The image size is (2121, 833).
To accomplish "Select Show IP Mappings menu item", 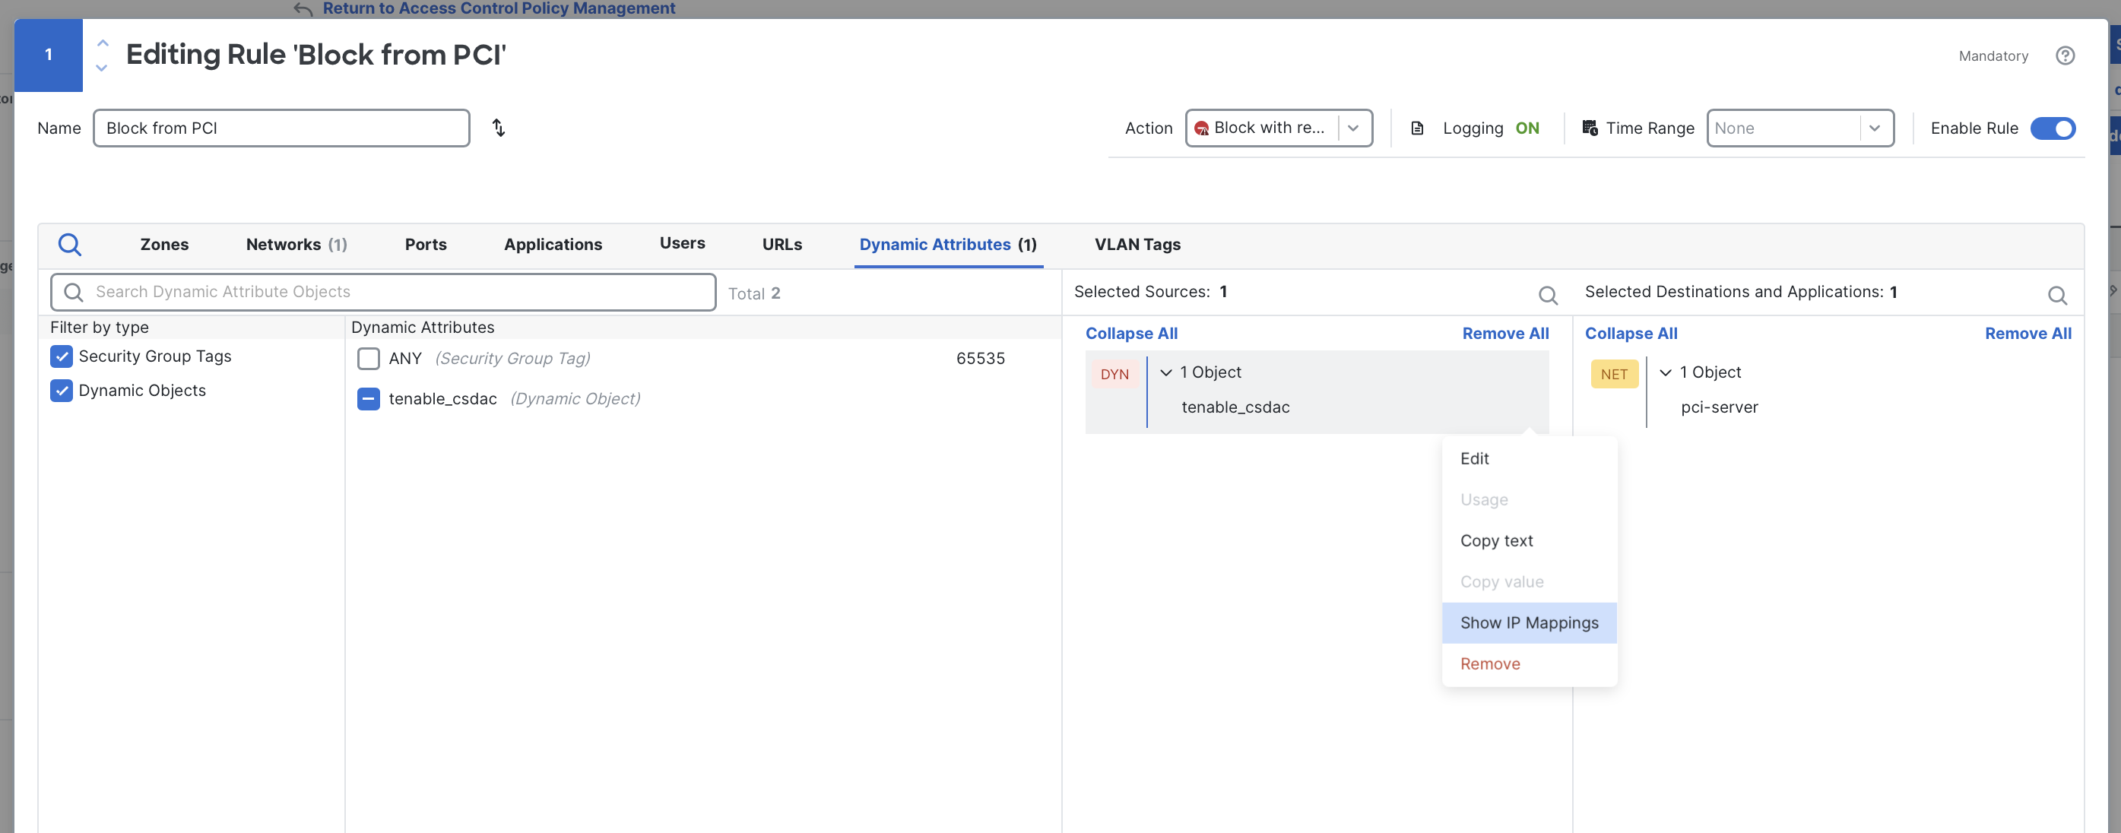I will click(x=1528, y=622).
